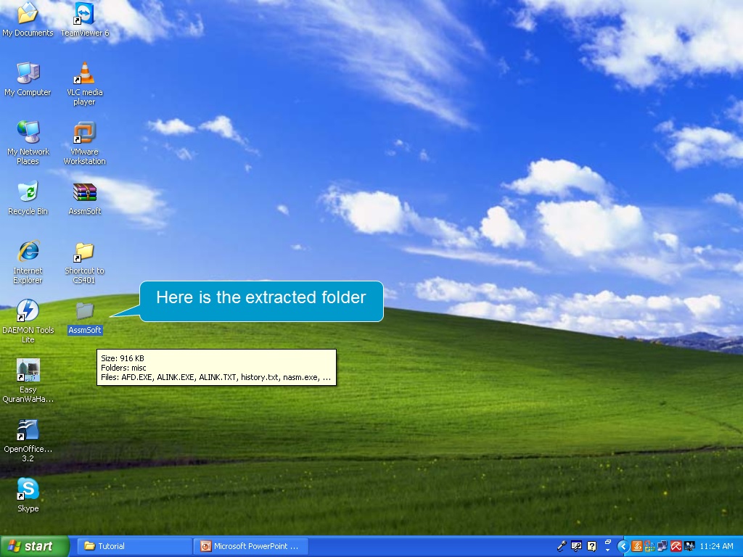Click the My Network Places icon
This screenshot has height=557, width=743.
pos(28,143)
